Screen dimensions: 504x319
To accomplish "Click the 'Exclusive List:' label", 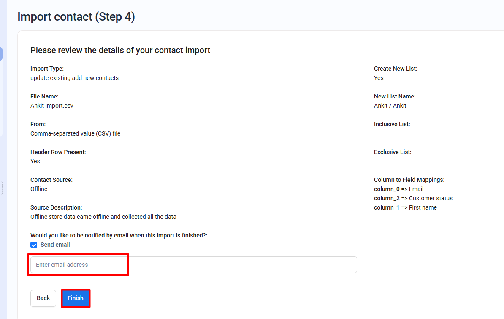I will click(393, 152).
